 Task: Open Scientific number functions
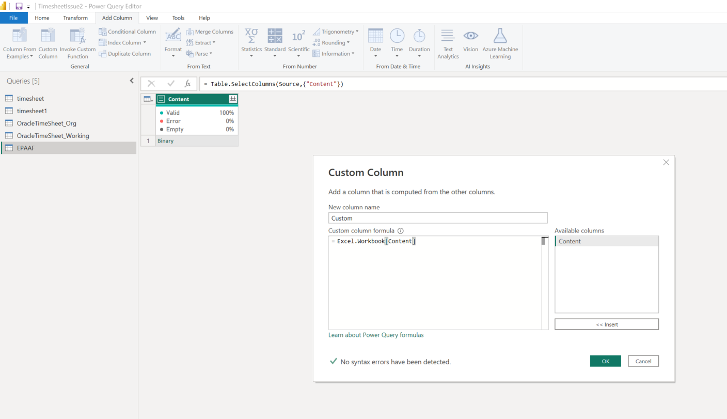click(x=298, y=44)
